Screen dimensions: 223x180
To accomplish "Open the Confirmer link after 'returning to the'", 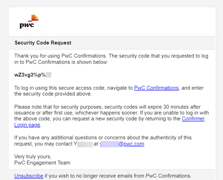I will click(193, 119).
